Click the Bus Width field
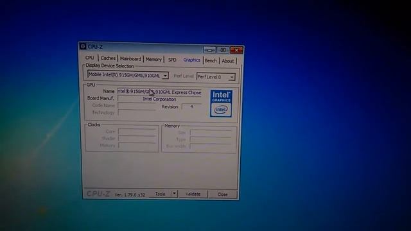Screen dimensions: 411x231 coord(211,146)
